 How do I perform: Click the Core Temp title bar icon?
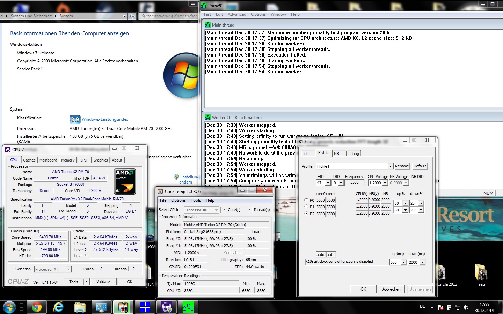coord(160,191)
